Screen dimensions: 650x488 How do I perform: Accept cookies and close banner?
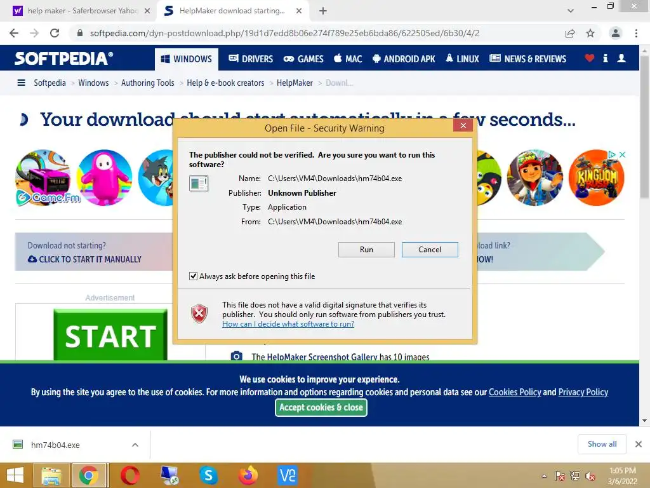tap(321, 407)
